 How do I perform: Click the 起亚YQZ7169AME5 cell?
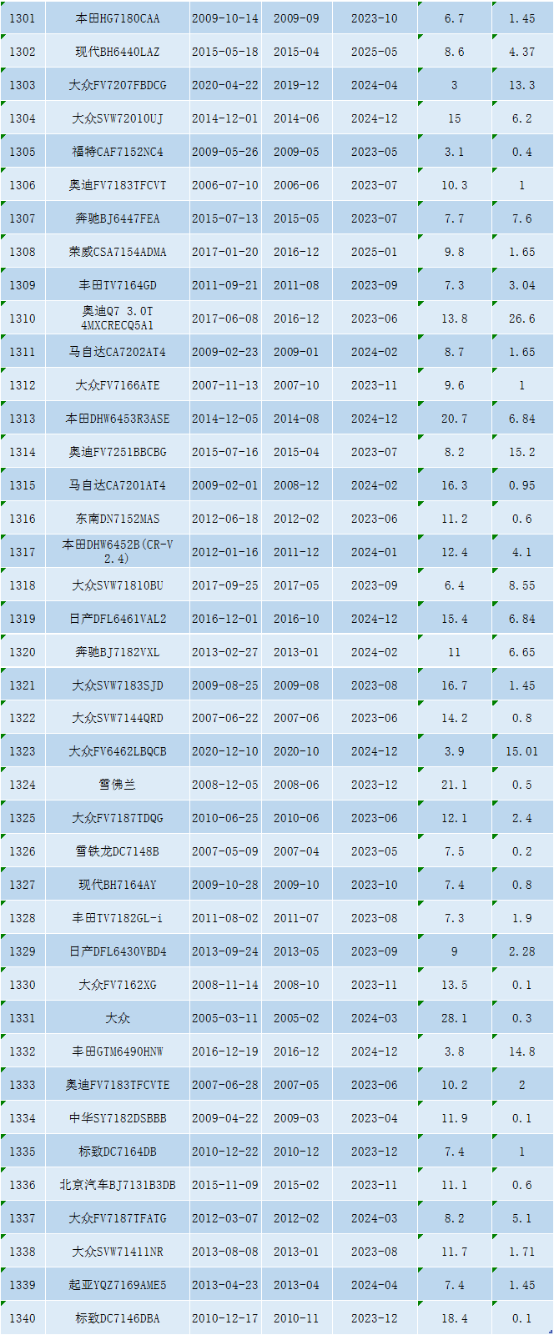click(x=118, y=1285)
